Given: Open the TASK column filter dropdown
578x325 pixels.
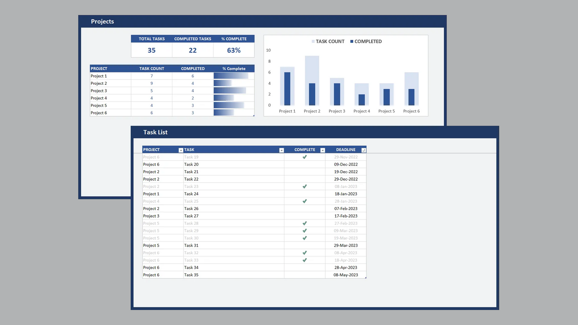Looking at the screenshot, I should 282,150.
